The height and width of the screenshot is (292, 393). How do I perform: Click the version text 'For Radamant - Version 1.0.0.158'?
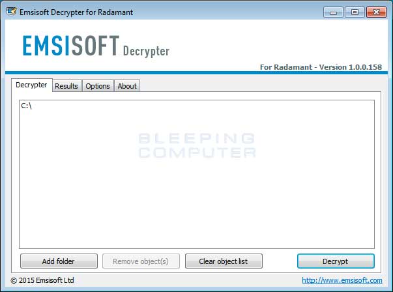pos(321,67)
